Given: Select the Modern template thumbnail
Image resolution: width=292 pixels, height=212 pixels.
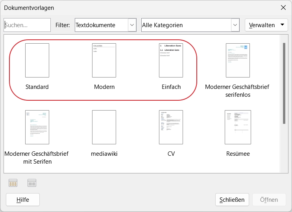Looking at the screenshot, I should click(x=104, y=61).
